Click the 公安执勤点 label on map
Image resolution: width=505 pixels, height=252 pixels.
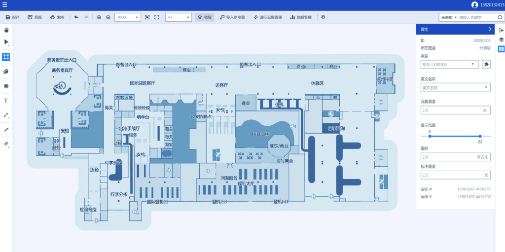tap(201, 117)
